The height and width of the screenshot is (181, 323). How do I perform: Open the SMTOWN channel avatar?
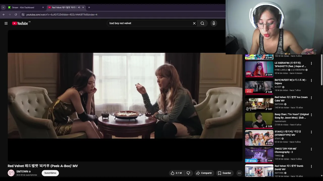click(x=11, y=173)
